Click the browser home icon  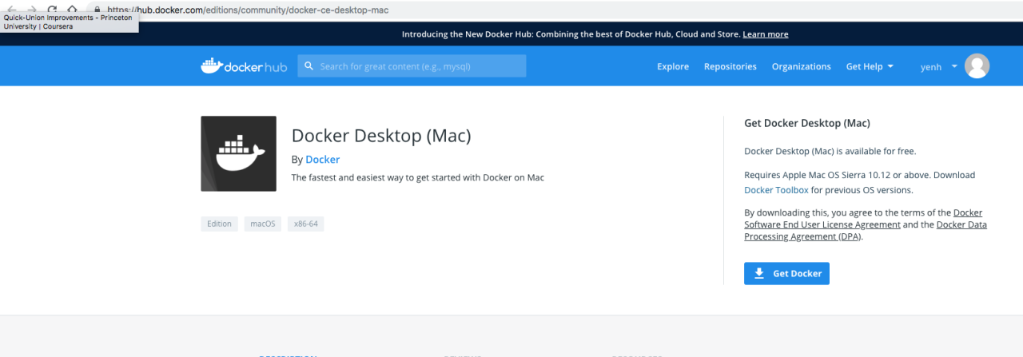coord(72,10)
